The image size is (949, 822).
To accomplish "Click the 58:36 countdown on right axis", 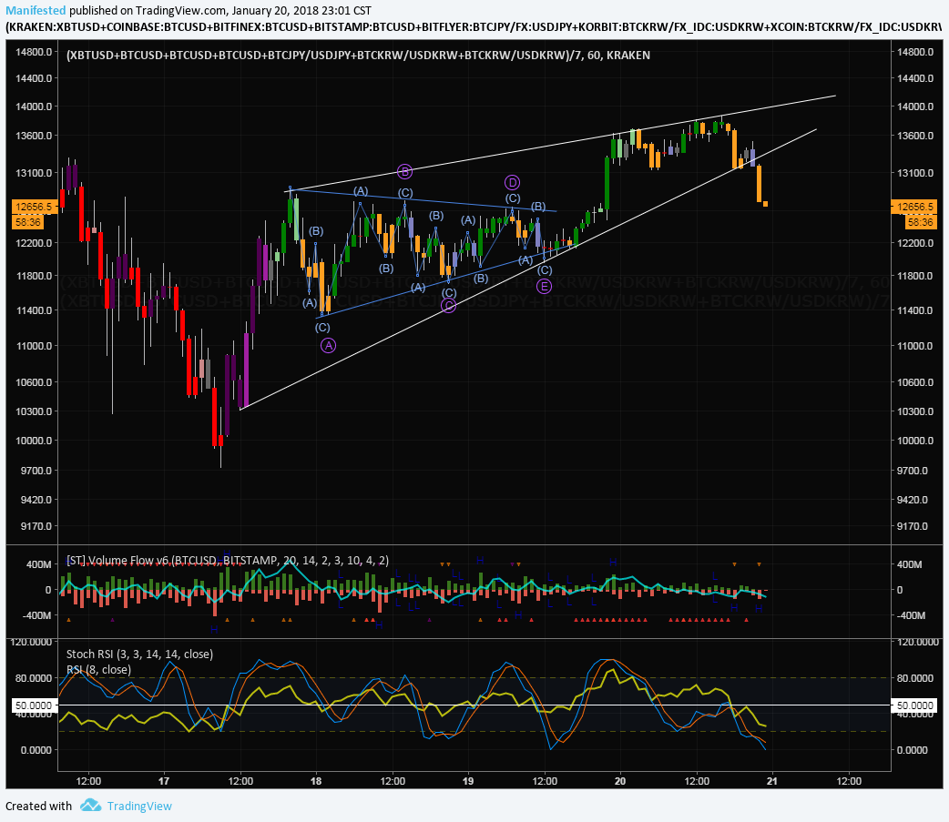I will [x=920, y=222].
